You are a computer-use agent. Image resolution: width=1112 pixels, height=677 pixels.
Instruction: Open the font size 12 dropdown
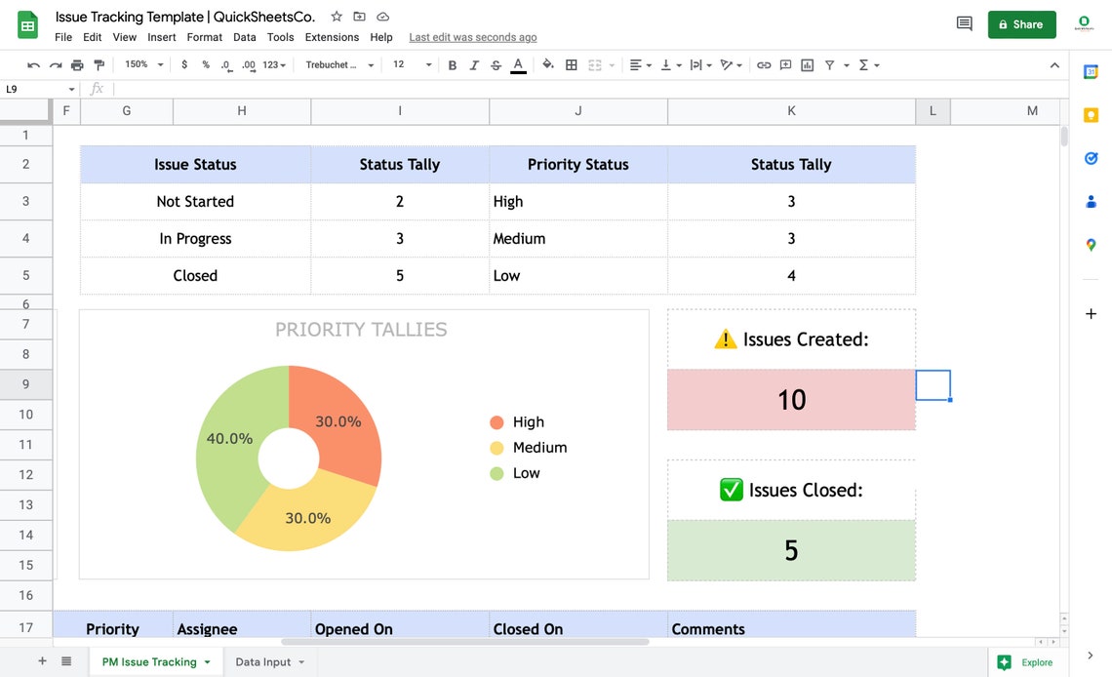[412, 64]
